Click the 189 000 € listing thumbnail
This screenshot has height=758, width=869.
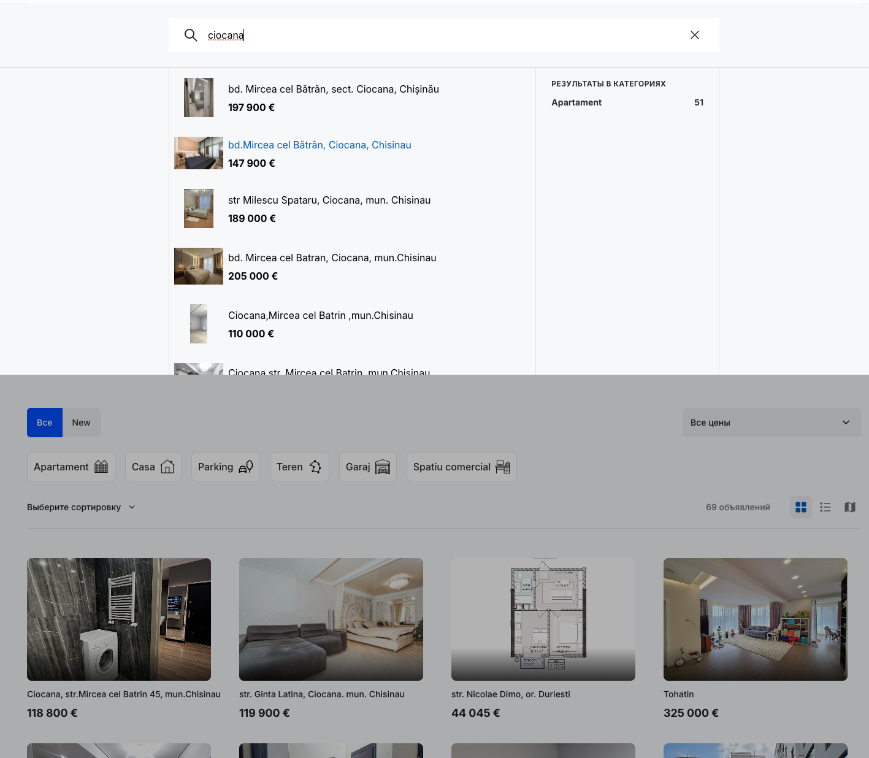[199, 209]
